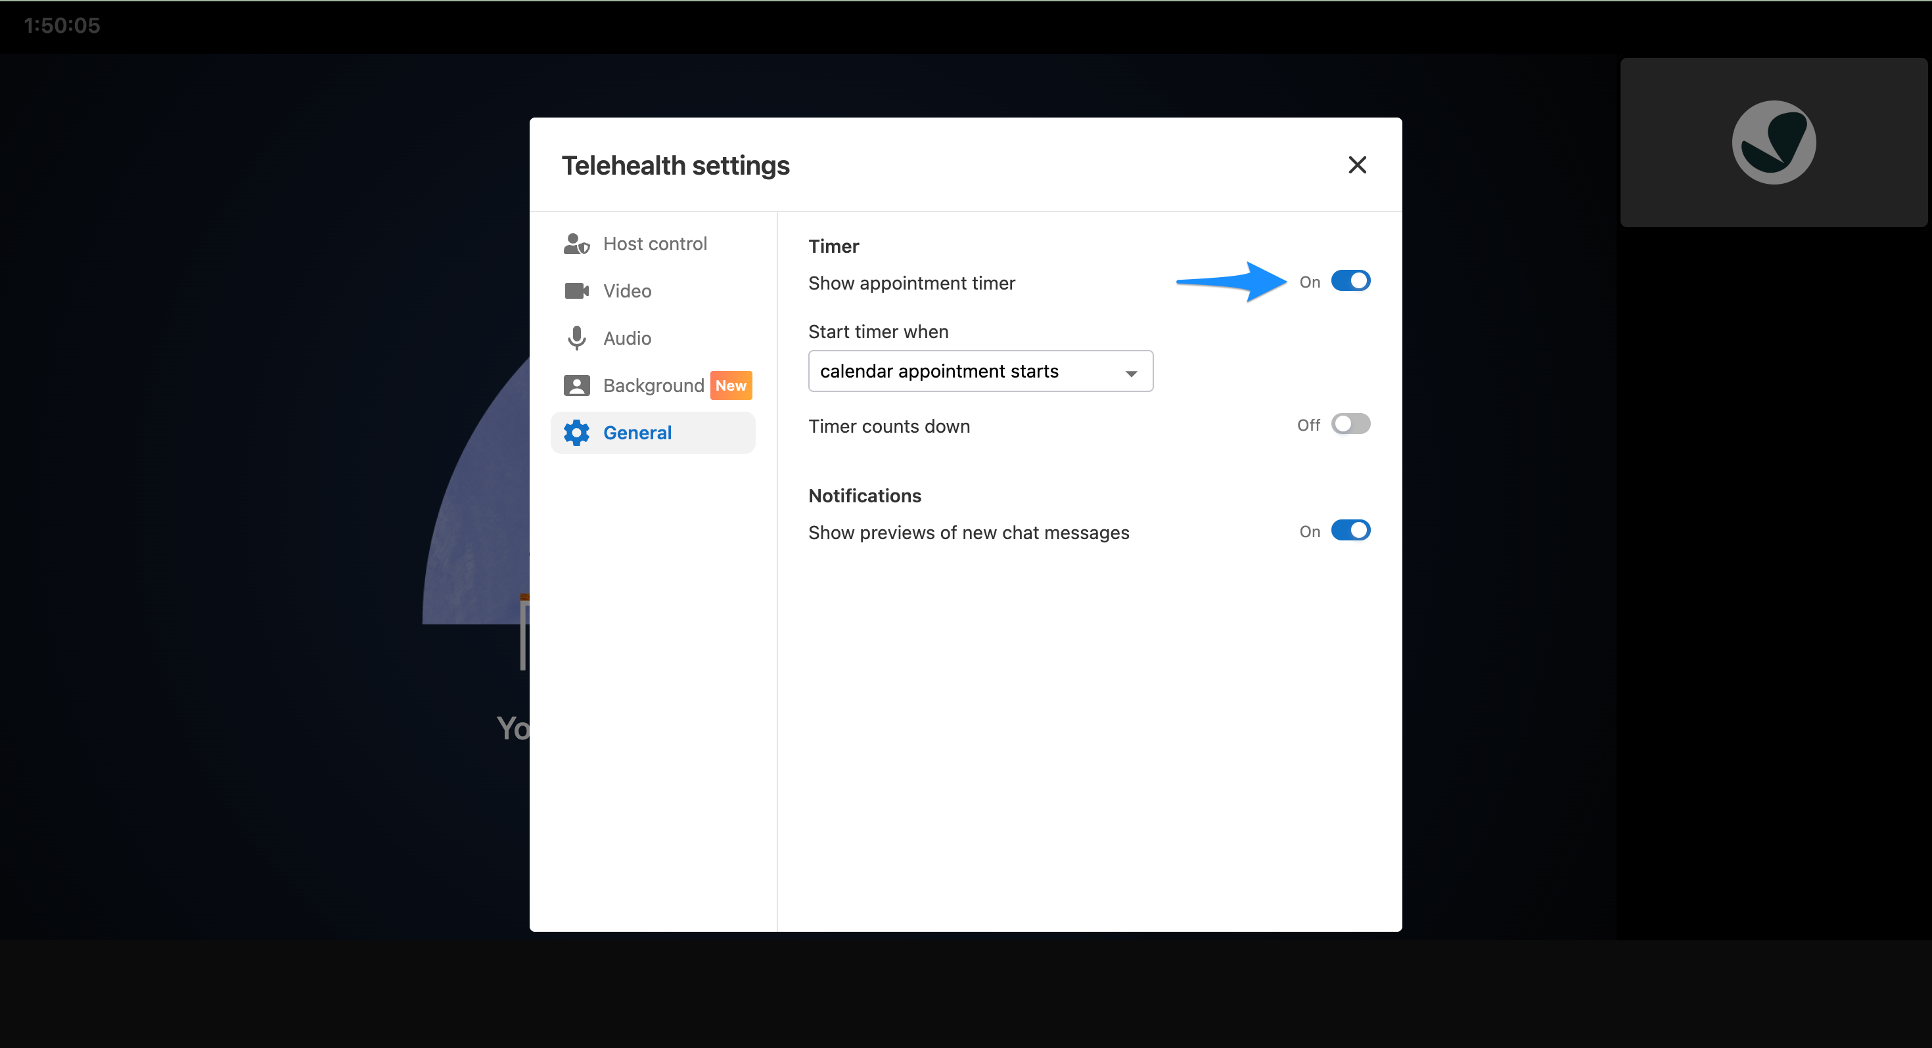Click the Timer section heading
The width and height of the screenshot is (1932, 1048).
(x=833, y=246)
